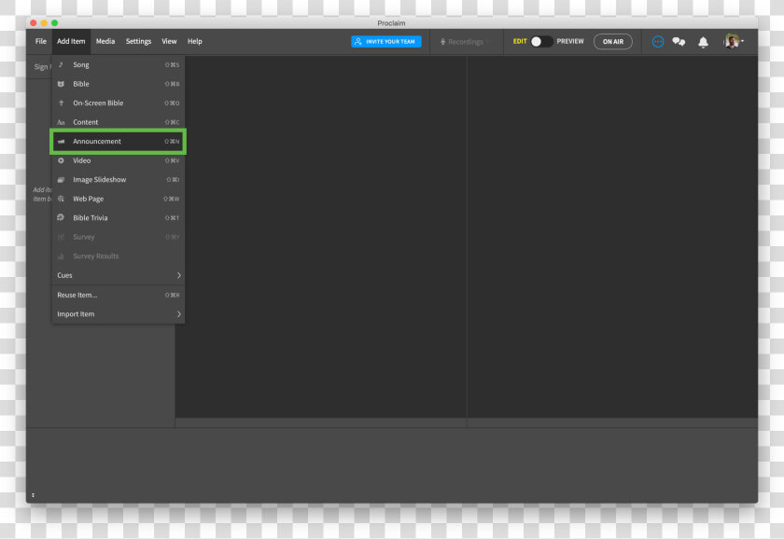784x539 pixels.
Task: Open the blue chat bubble icon
Action: pos(658,41)
